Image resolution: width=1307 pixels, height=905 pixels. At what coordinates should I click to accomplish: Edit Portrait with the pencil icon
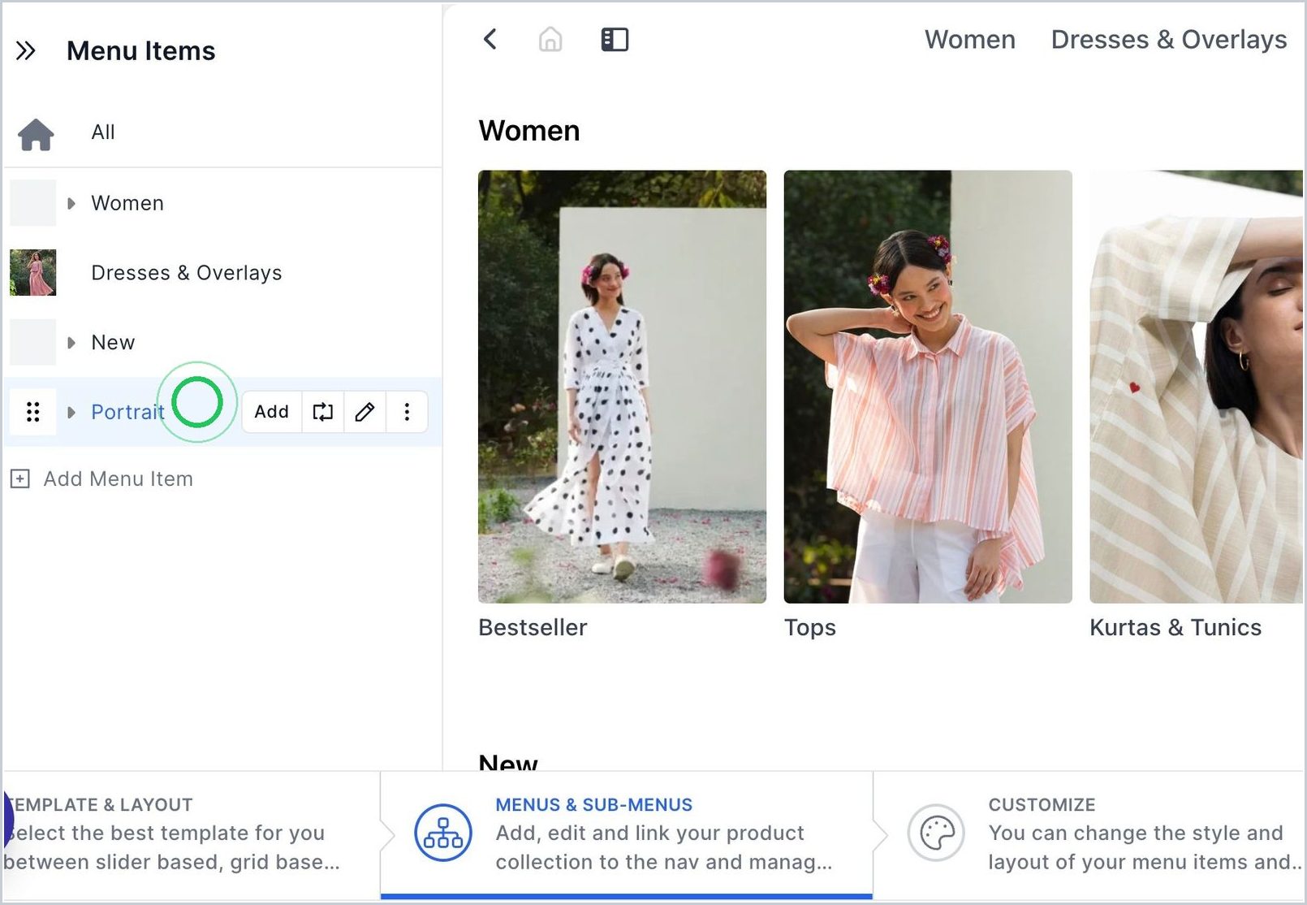(x=365, y=412)
